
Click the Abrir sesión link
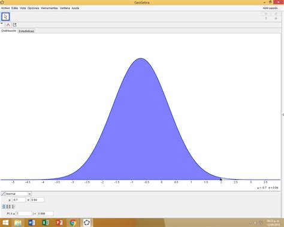coord(270,8)
